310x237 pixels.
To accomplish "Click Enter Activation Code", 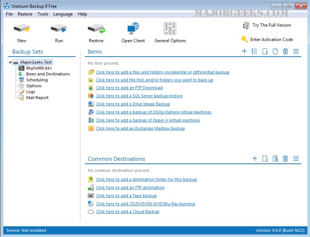I will click(x=272, y=39).
